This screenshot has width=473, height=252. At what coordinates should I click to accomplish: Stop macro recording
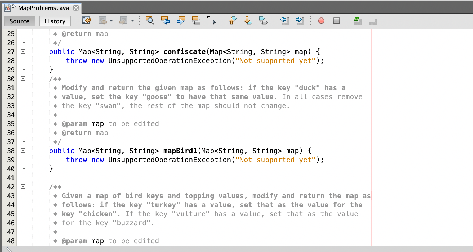[x=337, y=21]
